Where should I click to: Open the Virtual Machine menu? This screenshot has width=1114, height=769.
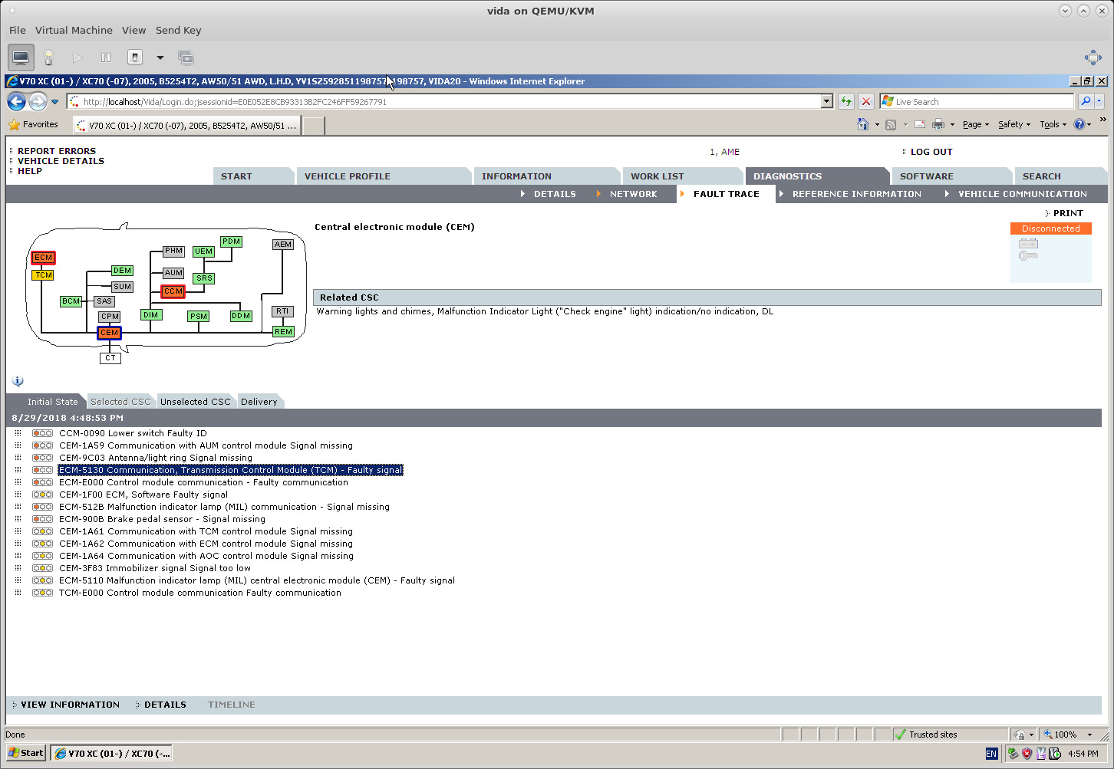(x=74, y=31)
